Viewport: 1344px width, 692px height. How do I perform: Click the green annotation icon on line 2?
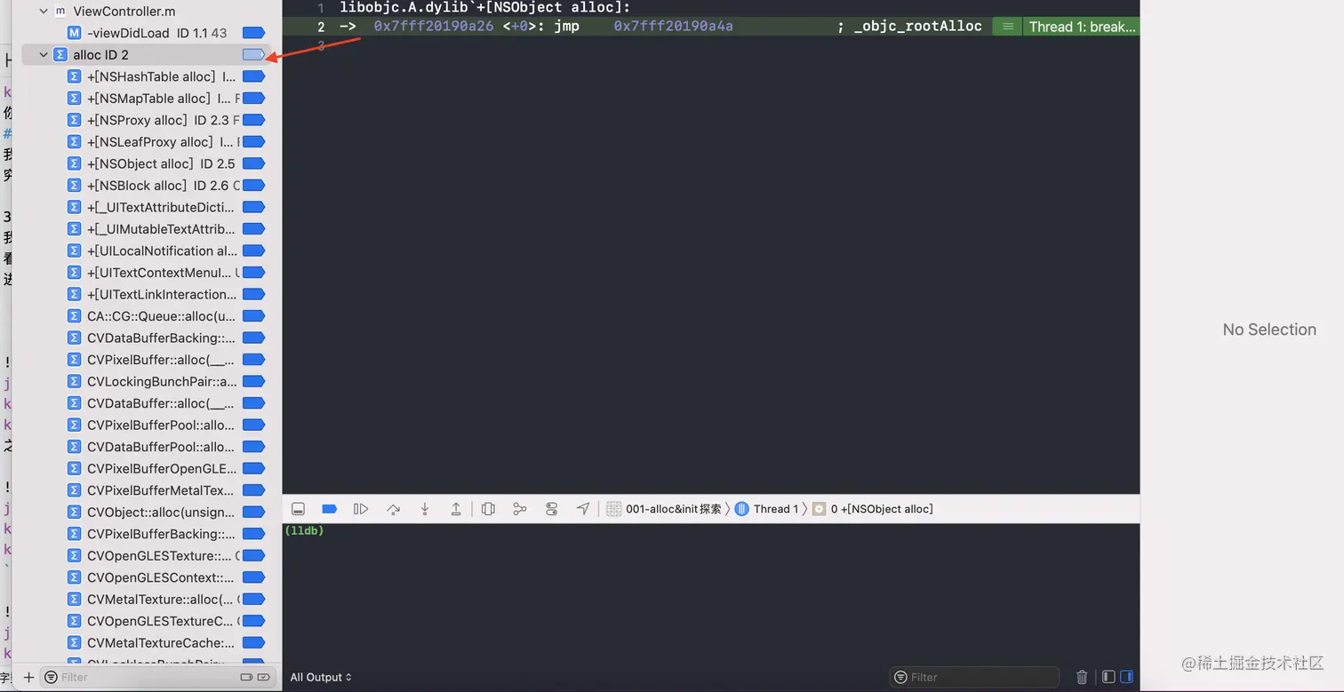[1007, 27]
